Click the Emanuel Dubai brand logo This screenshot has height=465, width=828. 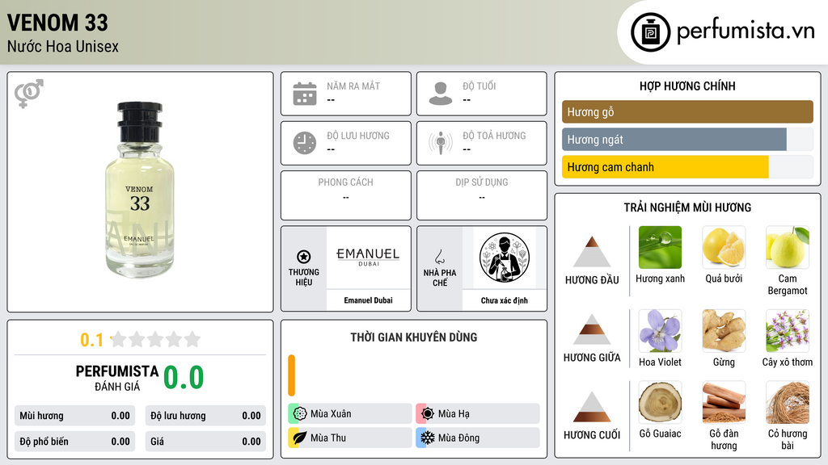pos(368,258)
